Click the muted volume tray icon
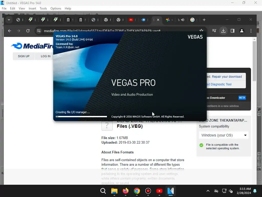 point(231,191)
